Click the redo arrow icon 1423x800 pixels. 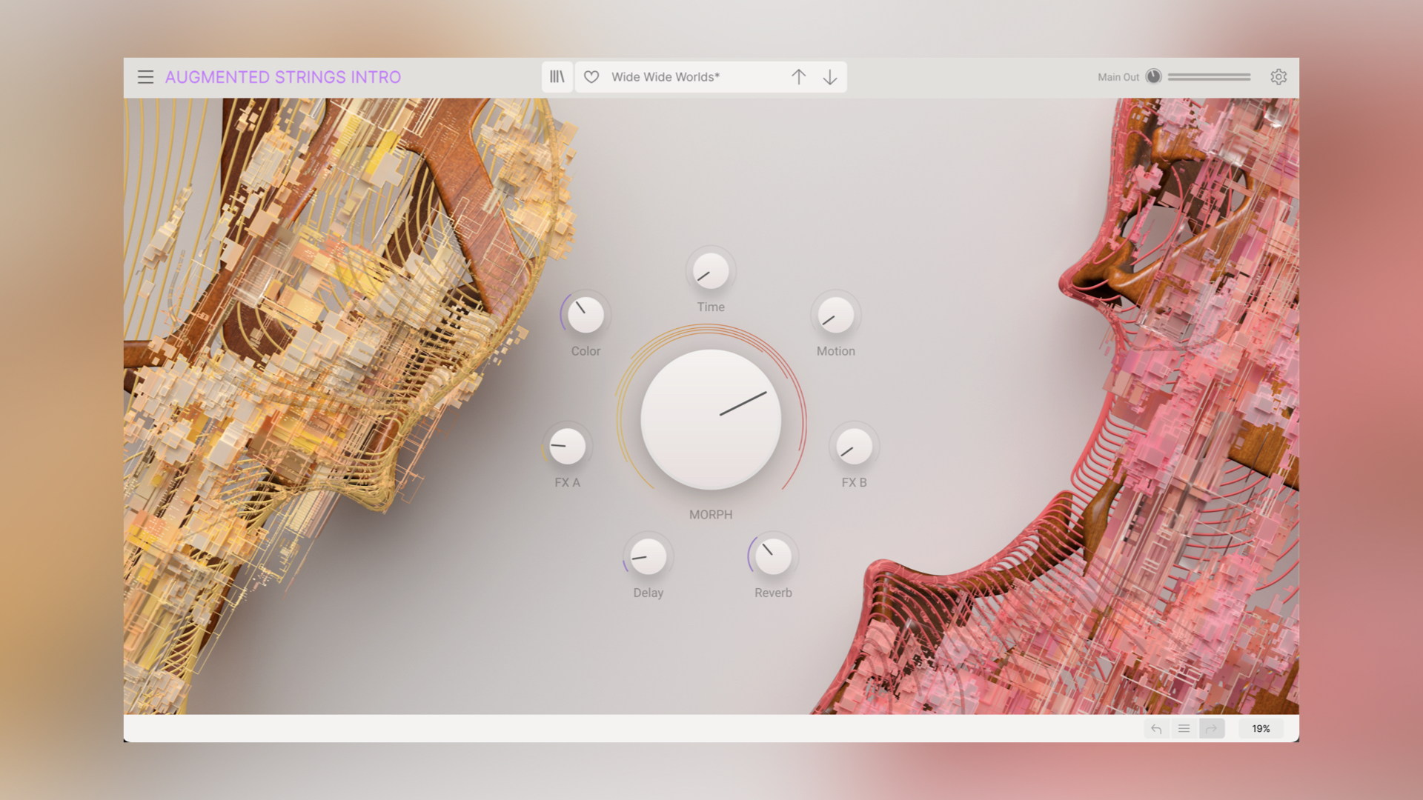tap(1212, 728)
